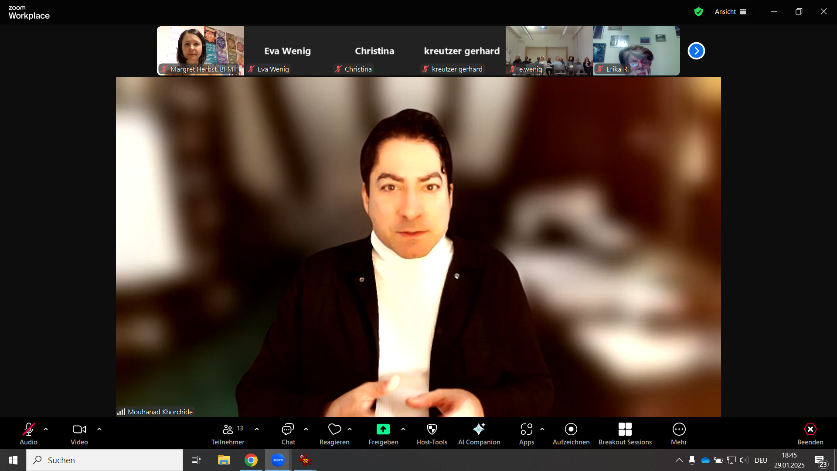Image resolution: width=837 pixels, height=471 pixels.
Task: Show next participants with blue arrow
Action: click(696, 51)
